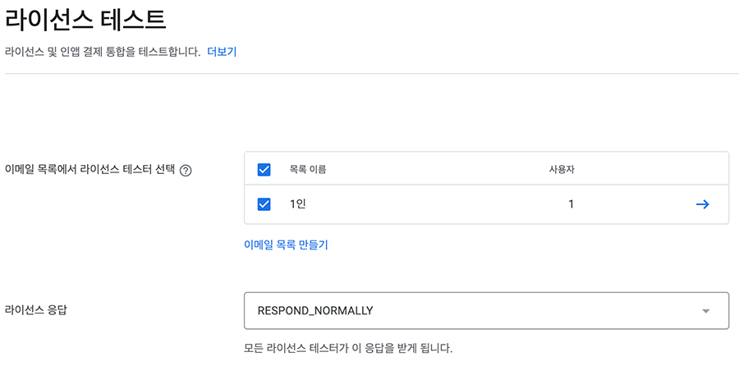Click the page description text under the heading

pyautogui.click(x=103, y=51)
